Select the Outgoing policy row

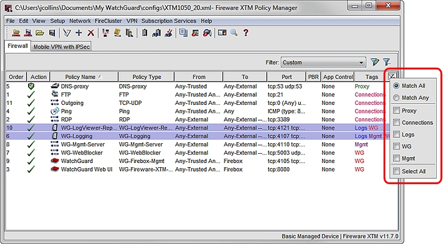(198, 102)
